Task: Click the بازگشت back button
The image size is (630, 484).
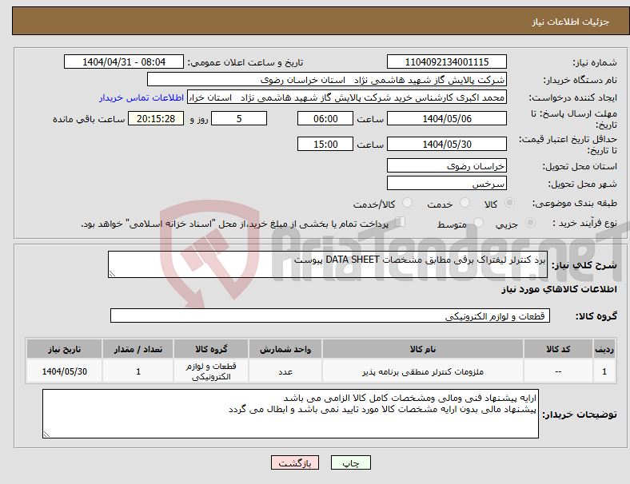Action: [295, 462]
